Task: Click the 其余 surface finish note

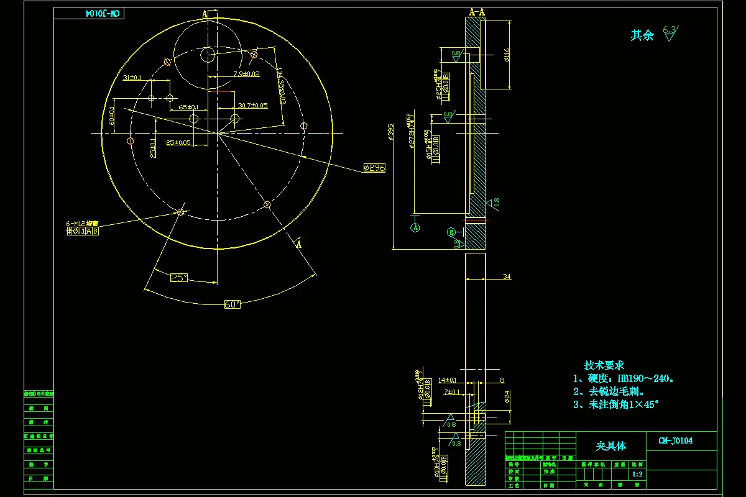Action: (642, 35)
